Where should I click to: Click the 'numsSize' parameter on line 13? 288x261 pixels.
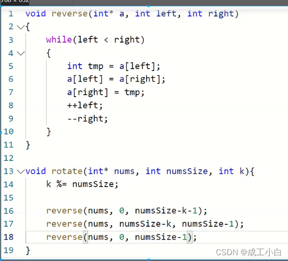pyautogui.click(x=187, y=171)
